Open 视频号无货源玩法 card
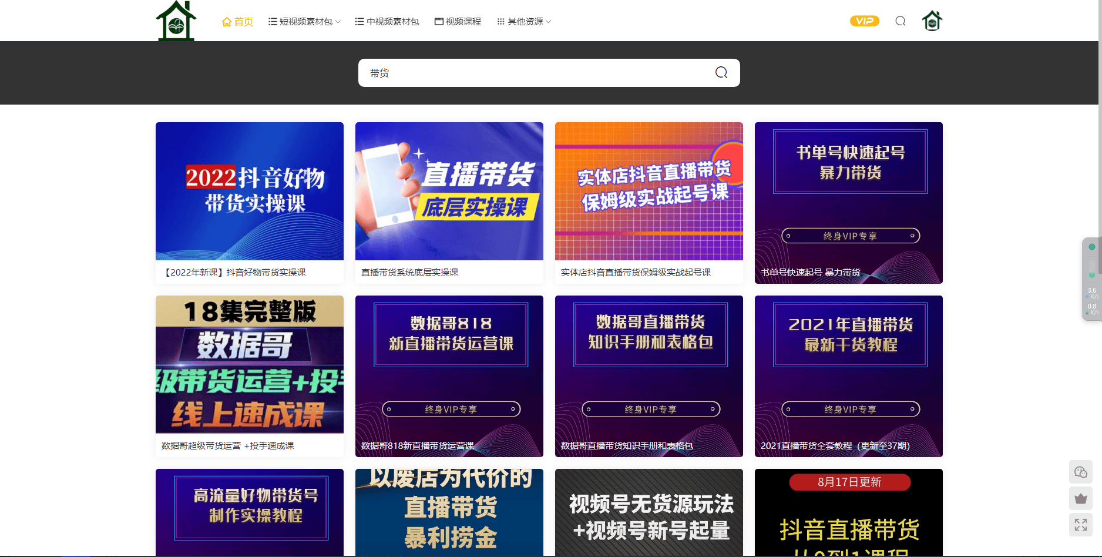This screenshot has height=557, width=1102. coord(649,512)
